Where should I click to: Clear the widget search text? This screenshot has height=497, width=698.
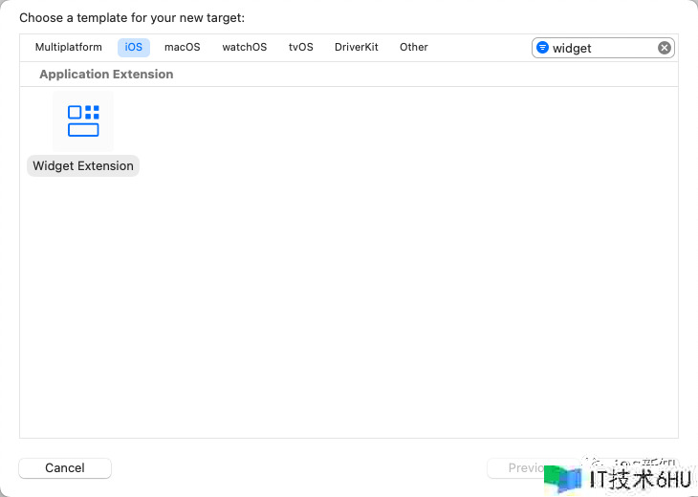coord(664,48)
